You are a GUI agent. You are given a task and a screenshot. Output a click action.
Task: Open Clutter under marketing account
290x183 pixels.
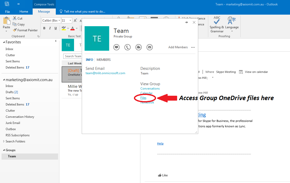coord(10,111)
